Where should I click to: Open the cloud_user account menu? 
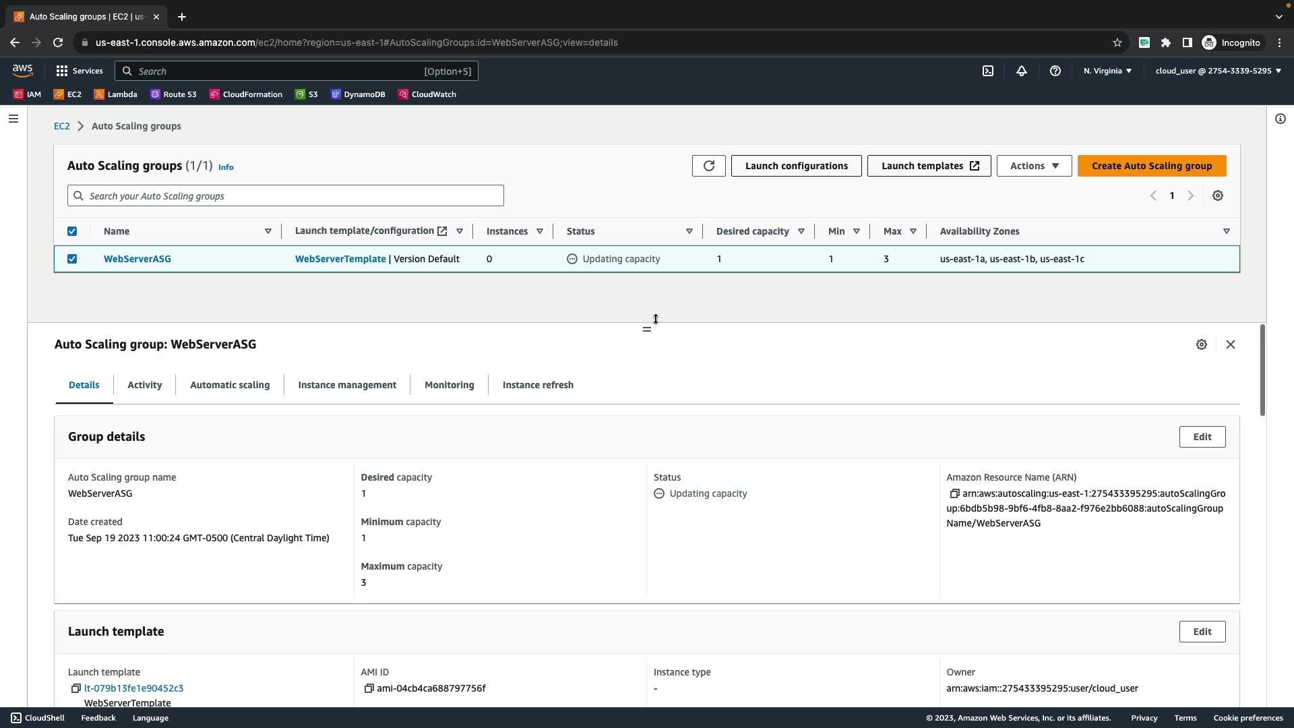coord(1217,71)
